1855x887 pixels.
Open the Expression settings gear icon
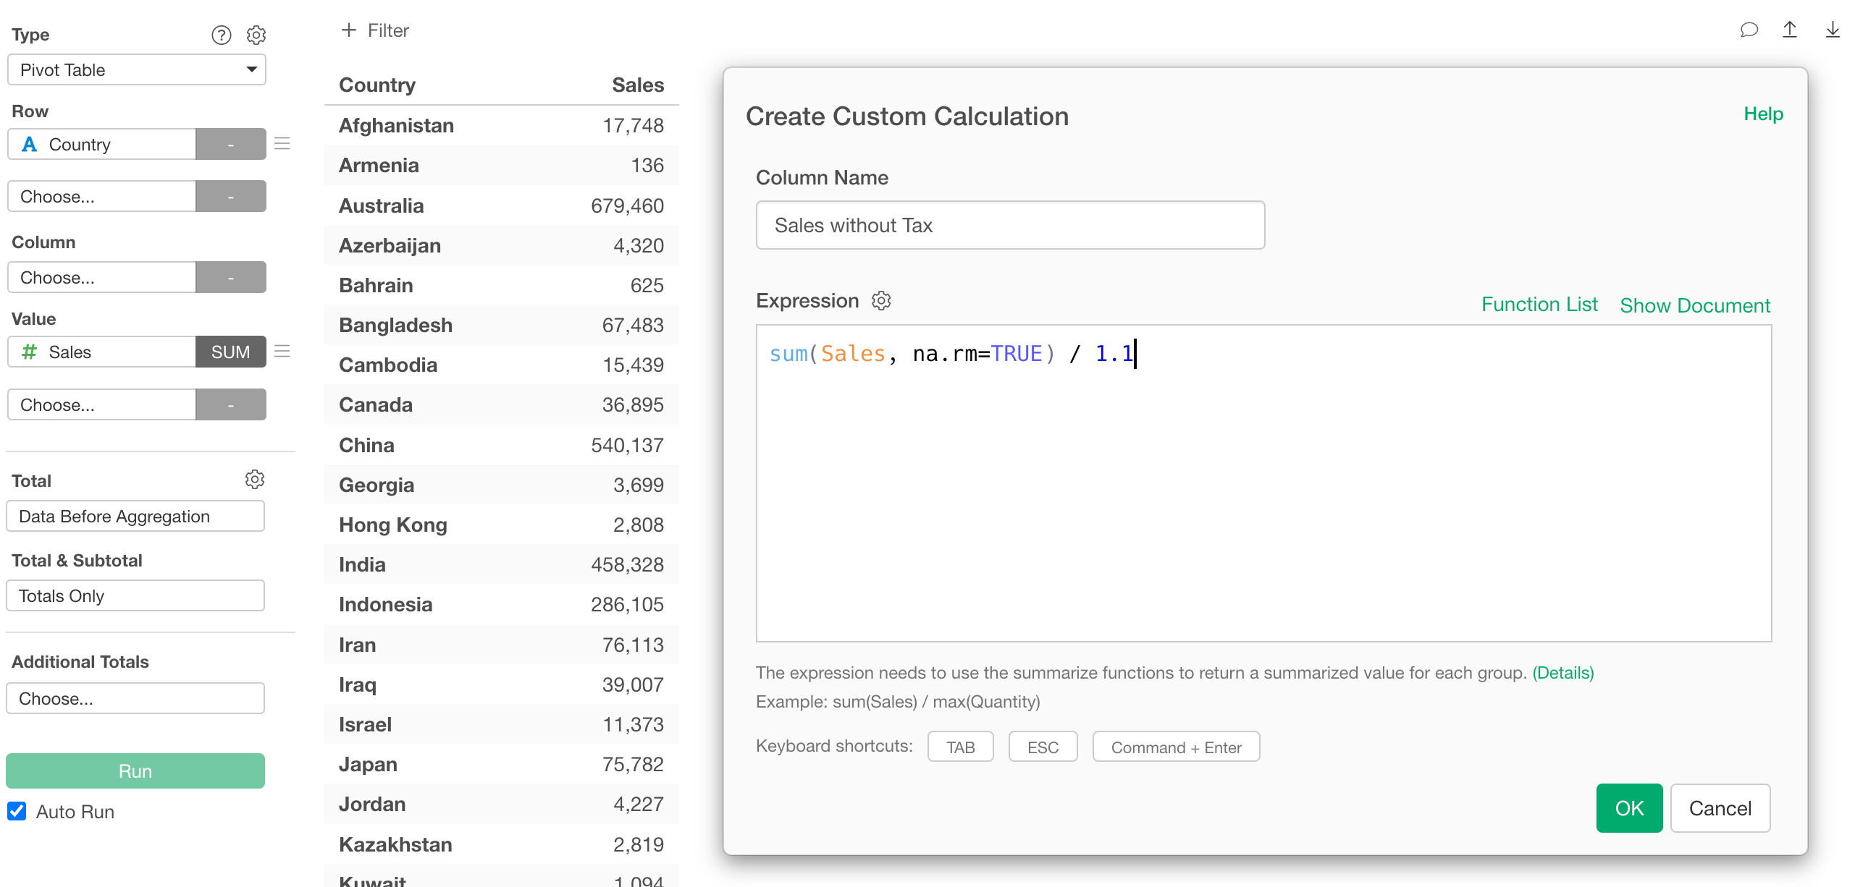tap(881, 301)
